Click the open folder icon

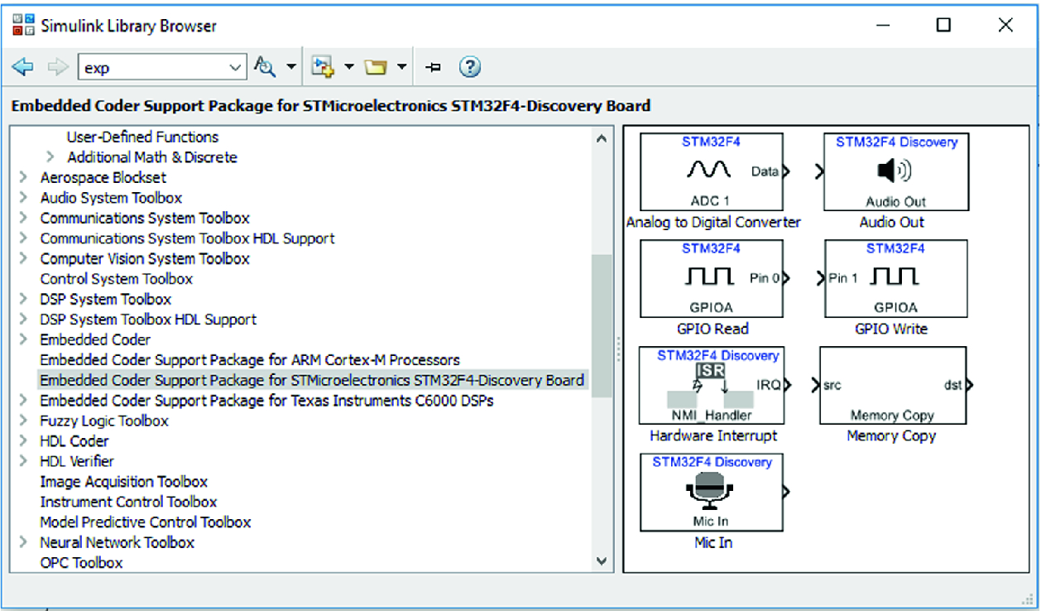pyautogui.click(x=377, y=68)
